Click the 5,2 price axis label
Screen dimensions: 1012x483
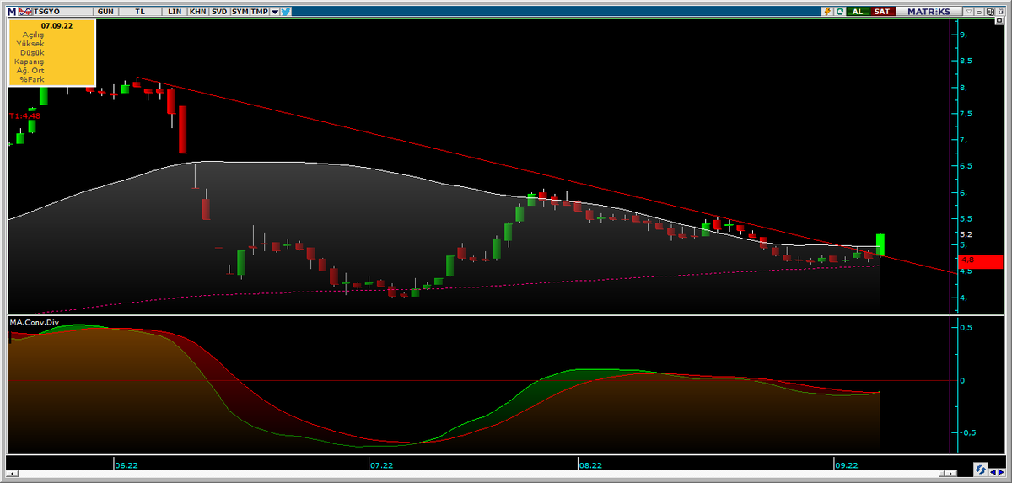pos(966,234)
